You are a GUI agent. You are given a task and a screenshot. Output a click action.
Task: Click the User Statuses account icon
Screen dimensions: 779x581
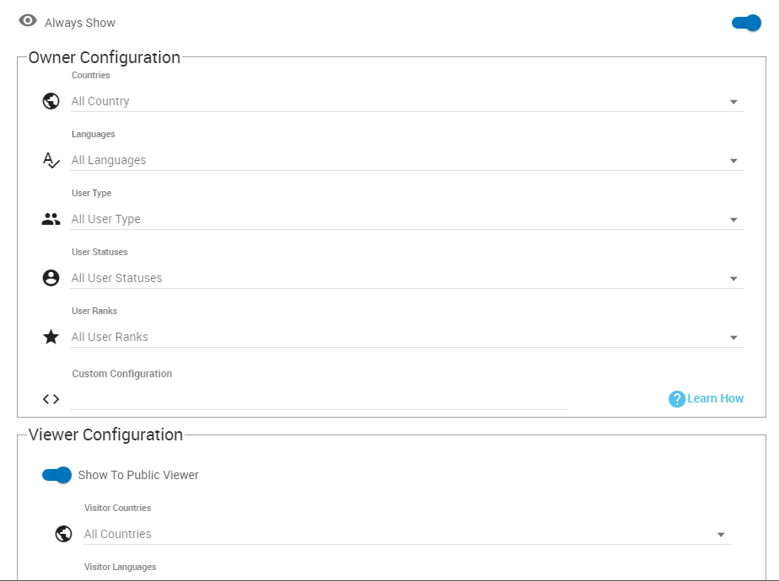[x=51, y=278]
